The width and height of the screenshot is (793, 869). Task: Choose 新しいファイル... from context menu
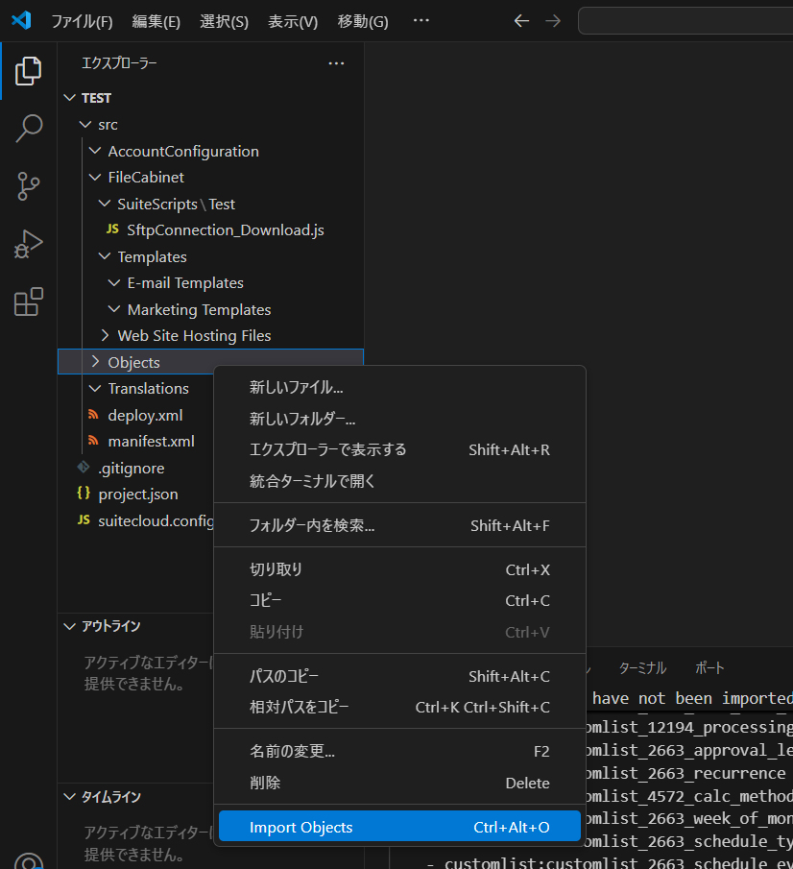point(399,387)
